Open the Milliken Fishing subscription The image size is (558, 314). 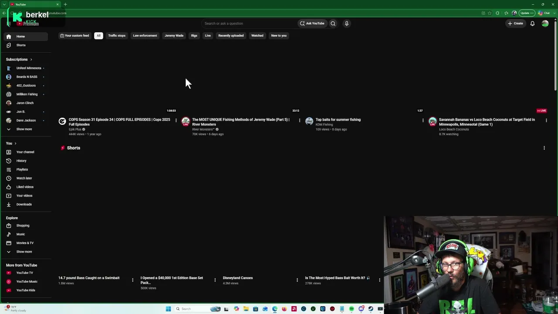click(26, 95)
